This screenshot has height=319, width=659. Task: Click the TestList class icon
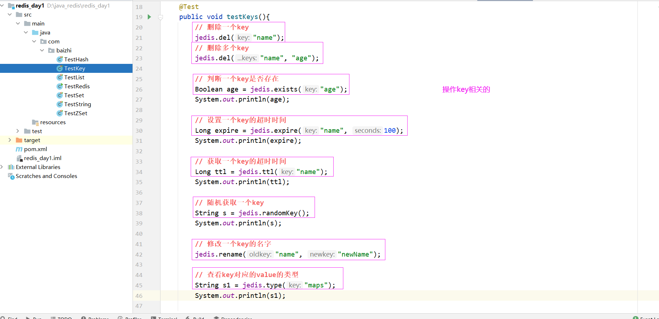coord(60,77)
